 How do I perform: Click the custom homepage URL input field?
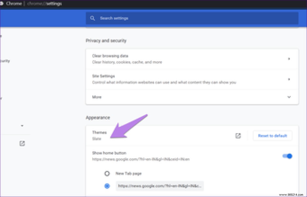pyautogui.click(x=160, y=186)
